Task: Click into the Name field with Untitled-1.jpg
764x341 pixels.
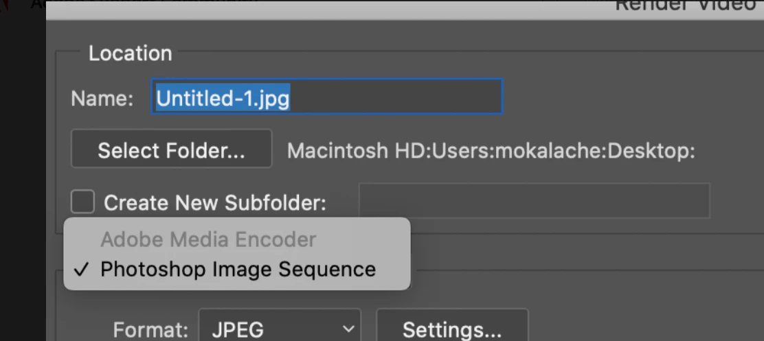Action: coord(326,97)
